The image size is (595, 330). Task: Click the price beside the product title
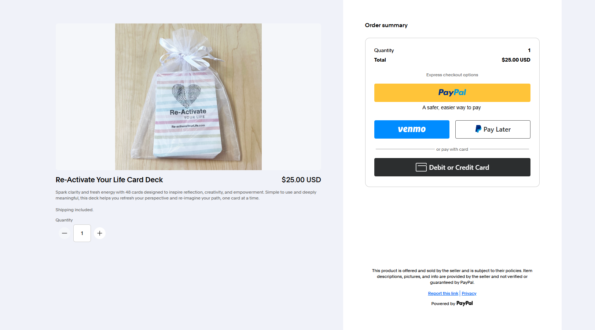[x=301, y=180]
